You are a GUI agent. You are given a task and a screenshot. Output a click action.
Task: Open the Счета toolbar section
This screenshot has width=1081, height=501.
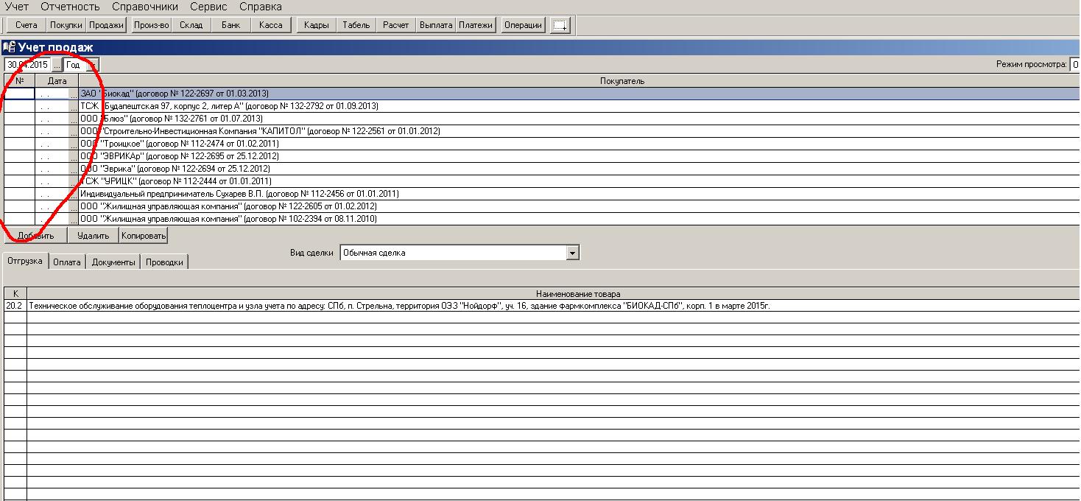tap(26, 25)
